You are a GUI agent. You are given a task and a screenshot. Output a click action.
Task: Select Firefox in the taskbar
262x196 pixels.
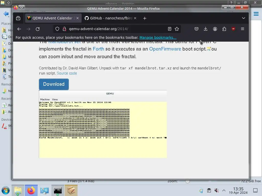click(31, 190)
